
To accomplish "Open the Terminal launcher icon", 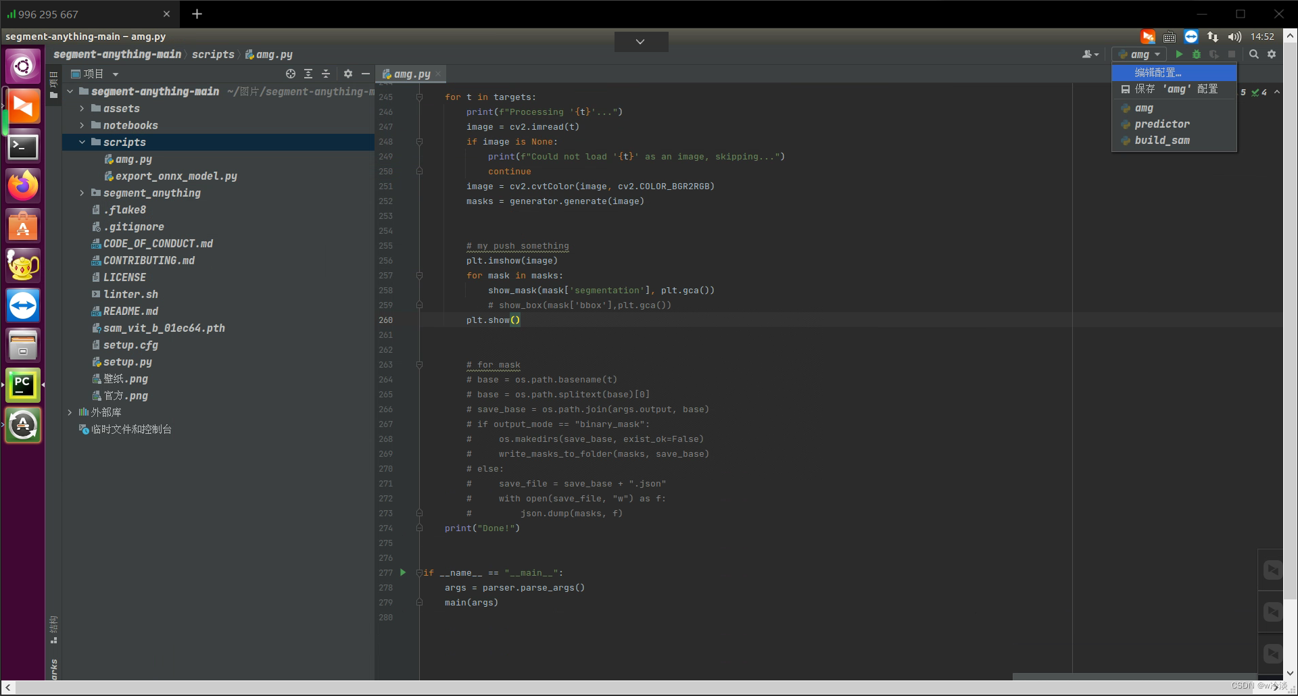I will tap(23, 146).
